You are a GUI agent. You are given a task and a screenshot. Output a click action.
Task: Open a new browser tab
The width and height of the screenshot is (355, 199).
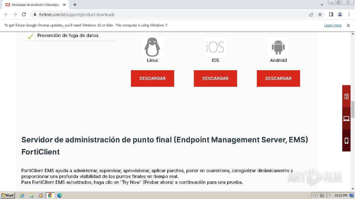tap(75, 5)
